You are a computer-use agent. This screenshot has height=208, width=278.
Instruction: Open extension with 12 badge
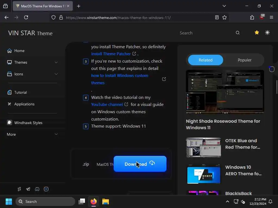pyautogui.click(x=262, y=17)
